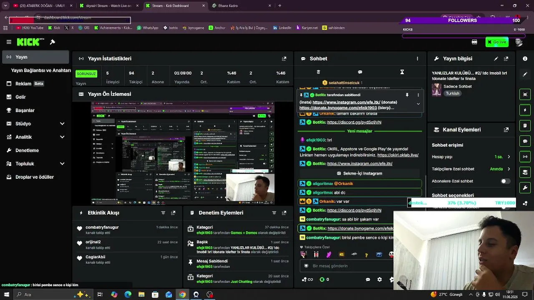534x300 pixels.
Task: Select the question mark emote
Action: click(x=366, y=255)
